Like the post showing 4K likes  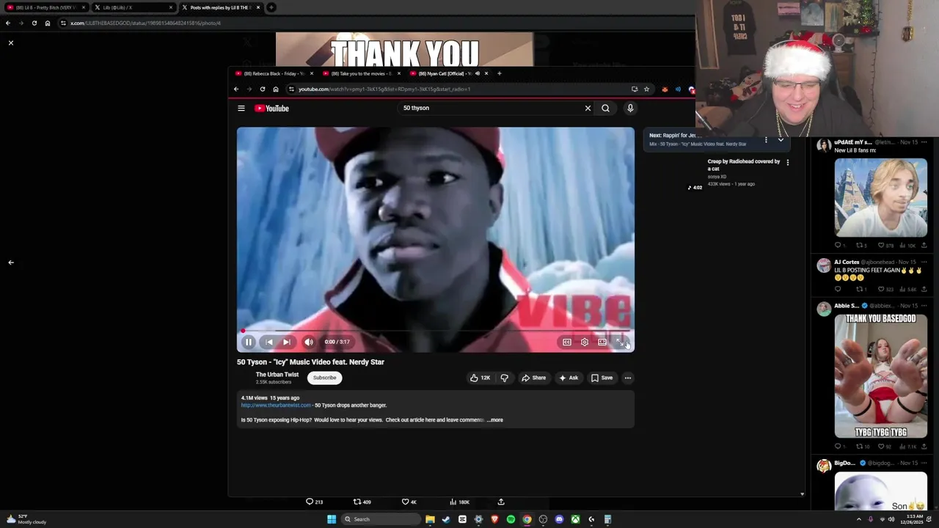[409, 502]
